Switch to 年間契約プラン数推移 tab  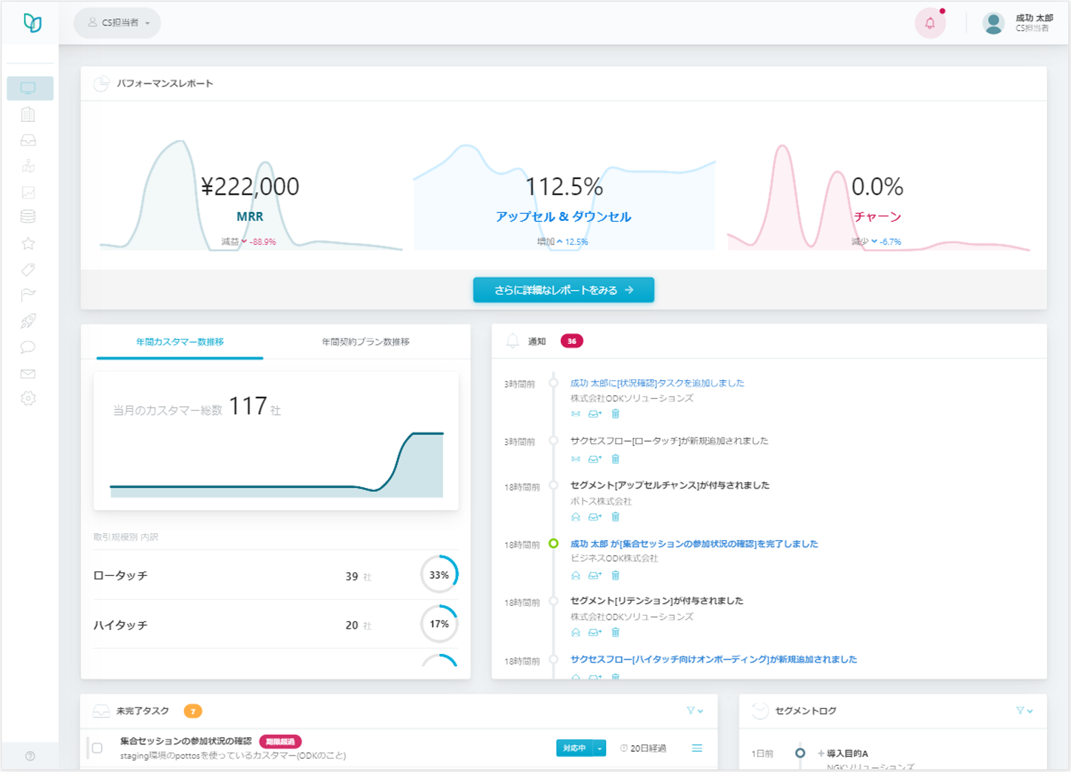366,342
